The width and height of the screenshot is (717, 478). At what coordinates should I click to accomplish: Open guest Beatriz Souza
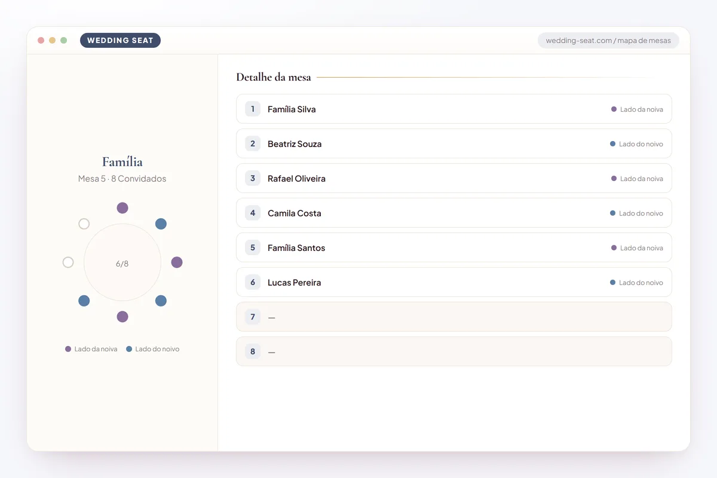pos(454,143)
